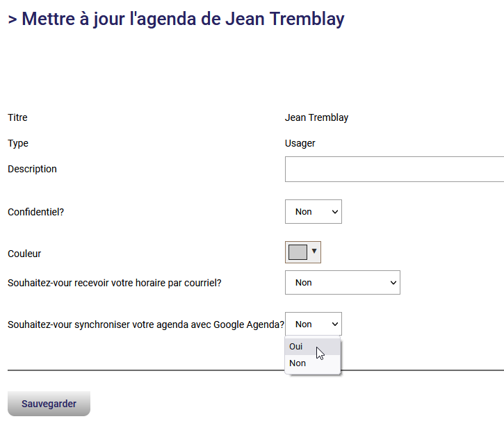
Task: Collapse the Google Agenda synchronization dropdown
Action: (313, 324)
